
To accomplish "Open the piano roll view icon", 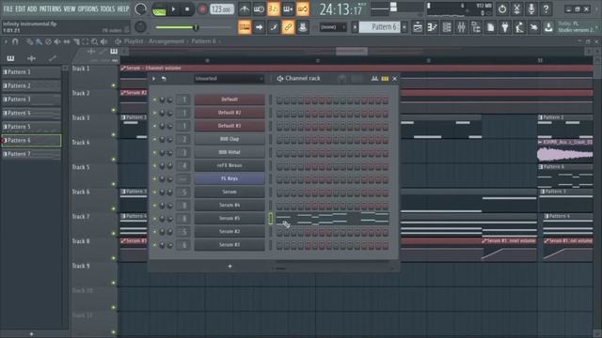I will click(432, 27).
